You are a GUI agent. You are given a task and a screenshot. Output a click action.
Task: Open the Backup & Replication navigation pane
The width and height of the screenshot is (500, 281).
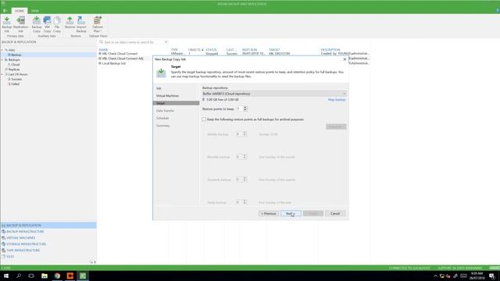tap(48, 226)
